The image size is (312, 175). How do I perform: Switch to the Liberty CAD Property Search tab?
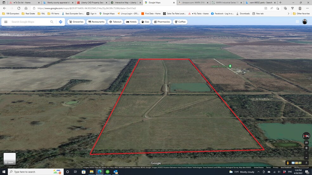[x=92, y=3]
